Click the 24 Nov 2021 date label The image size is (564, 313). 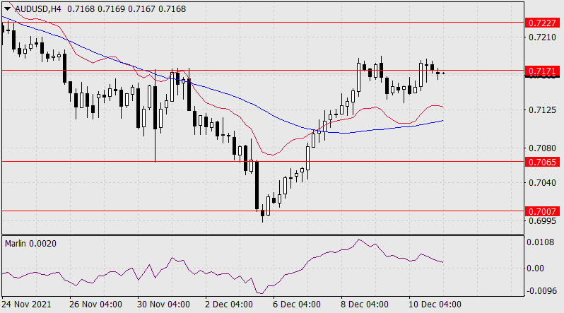[26, 305]
